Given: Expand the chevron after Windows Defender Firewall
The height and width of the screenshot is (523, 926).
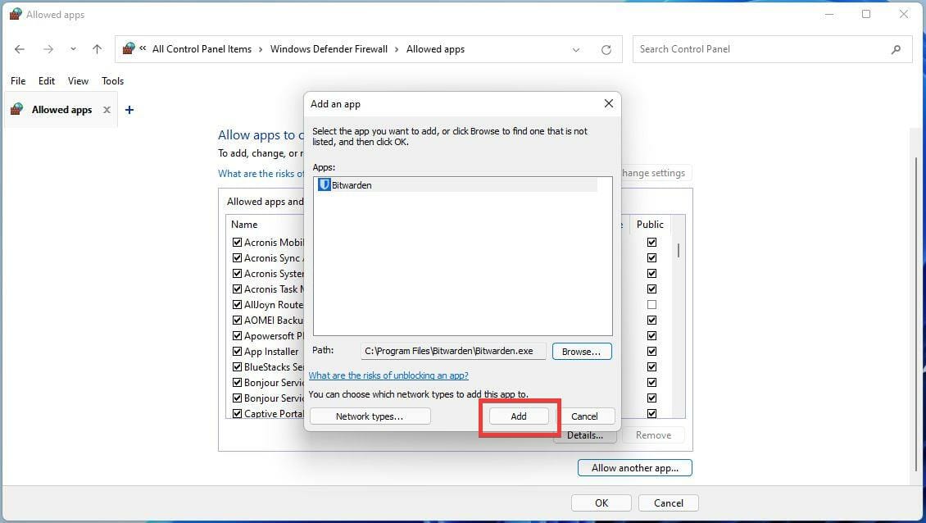Looking at the screenshot, I should click(397, 49).
